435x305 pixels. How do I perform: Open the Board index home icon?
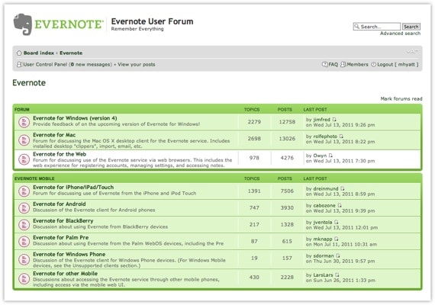pos(19,53)
